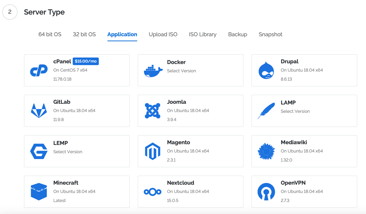Select the Application tab
Screen dimensions: 366x214
pyautogui.click(x=122, y=34)
